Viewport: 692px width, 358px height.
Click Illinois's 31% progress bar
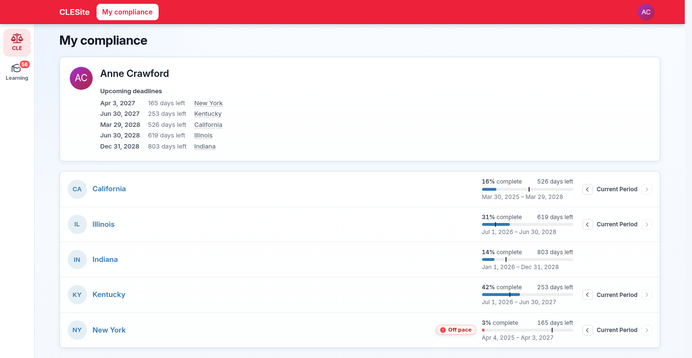tap(528, 224)
